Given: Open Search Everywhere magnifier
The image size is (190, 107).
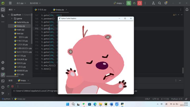Looking at the screenshot, I should (160, 3).
